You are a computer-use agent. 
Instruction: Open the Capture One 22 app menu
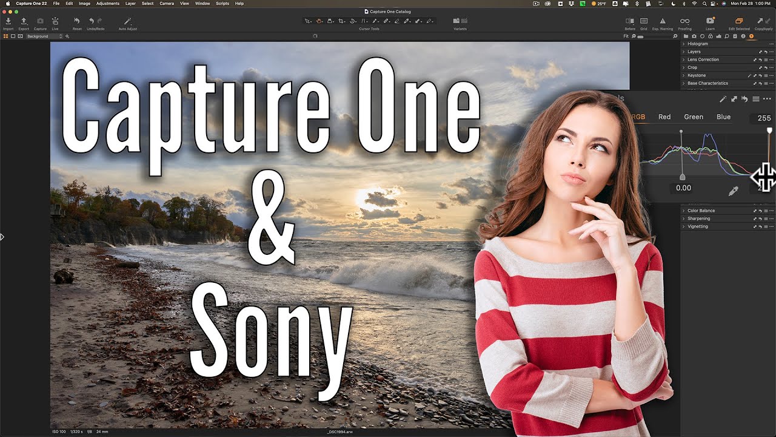[x=31, y=4]
